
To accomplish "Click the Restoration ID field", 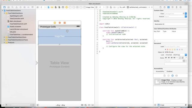I will 176,24.
